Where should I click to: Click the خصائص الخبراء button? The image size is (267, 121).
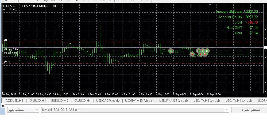point(249,110)
